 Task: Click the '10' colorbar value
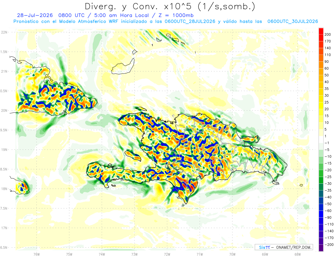tap(327, 123)
